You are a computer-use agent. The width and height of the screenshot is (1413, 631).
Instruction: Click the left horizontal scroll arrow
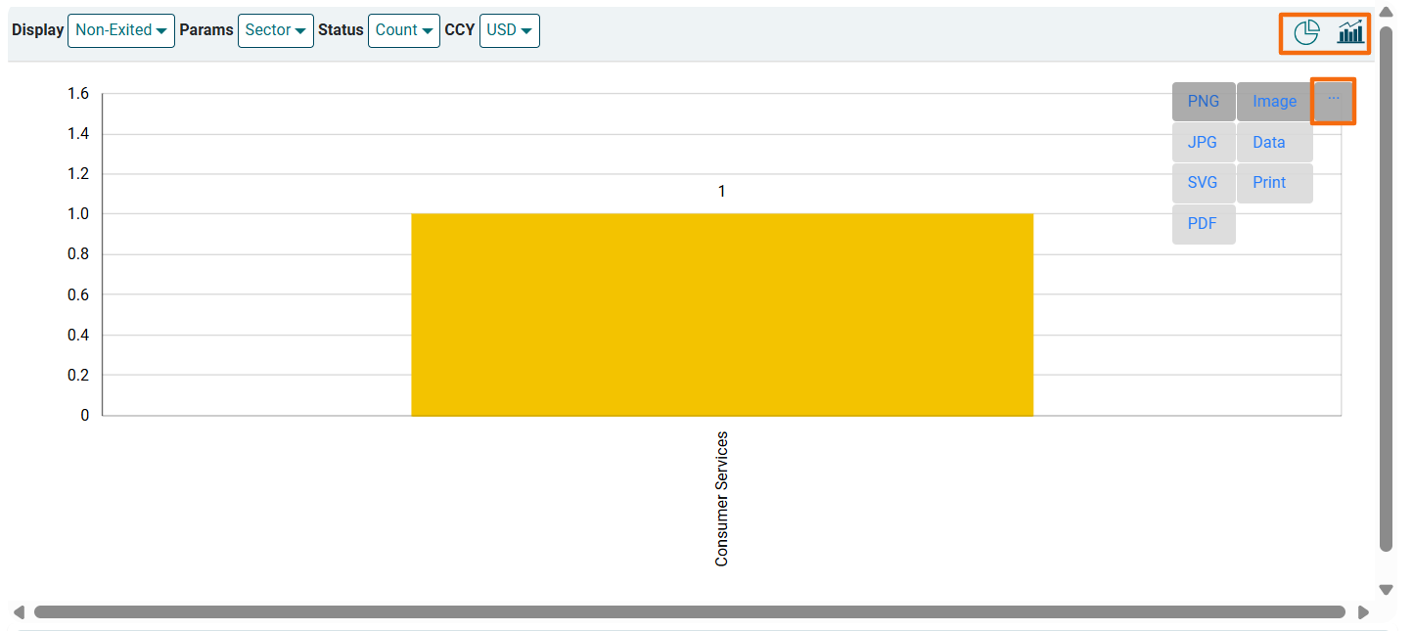[19, 612]
